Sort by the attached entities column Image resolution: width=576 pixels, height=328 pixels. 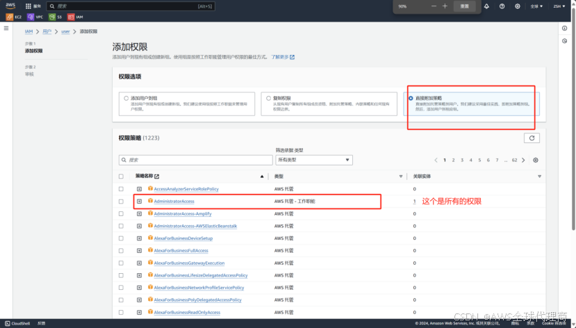pyautogui.click(x=540, y=177)
